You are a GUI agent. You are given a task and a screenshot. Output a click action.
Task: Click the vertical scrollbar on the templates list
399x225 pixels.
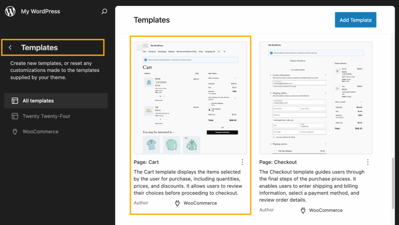(393, 184)
